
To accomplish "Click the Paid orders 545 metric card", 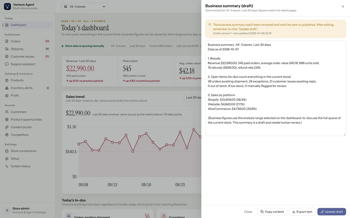I will [x=146, y=71].
